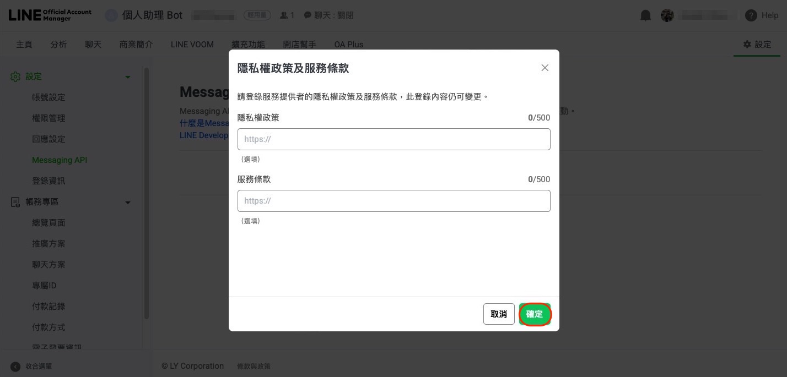Click the 收合選單 collapse menu arrow icon
This screenshot has height=377, width=787.
click(15, 367)
